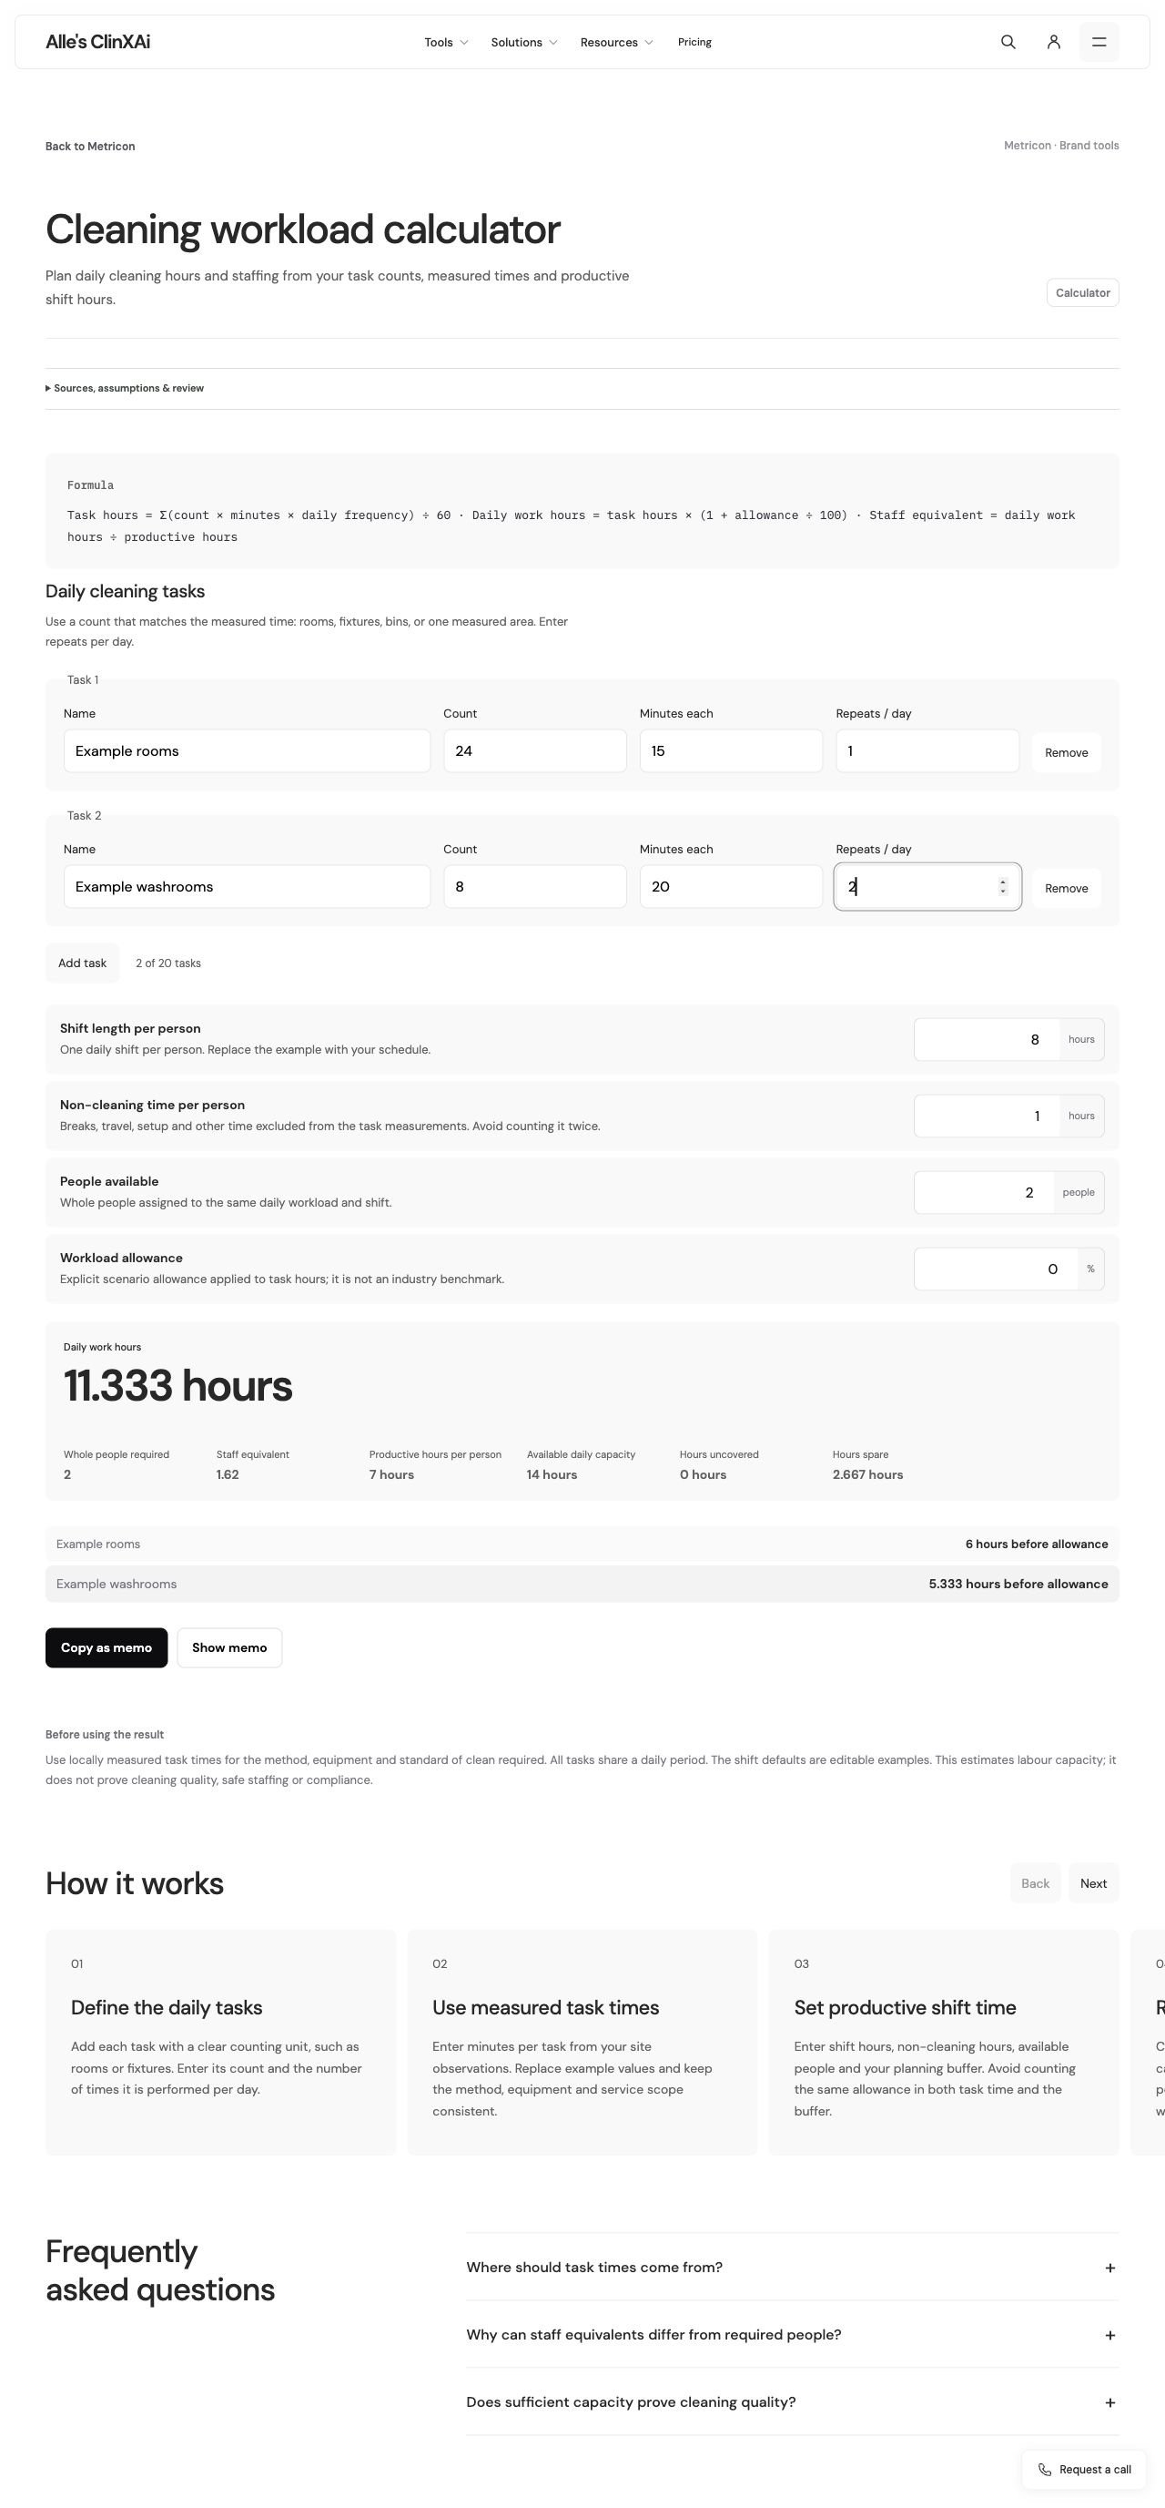Click the Task 1 Name field
The height and width of the screenshot is (2508, 1165).
(x=248, y=750)
